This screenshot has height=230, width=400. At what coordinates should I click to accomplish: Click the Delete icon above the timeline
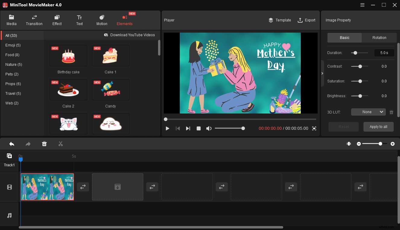[x=44, y=144]
